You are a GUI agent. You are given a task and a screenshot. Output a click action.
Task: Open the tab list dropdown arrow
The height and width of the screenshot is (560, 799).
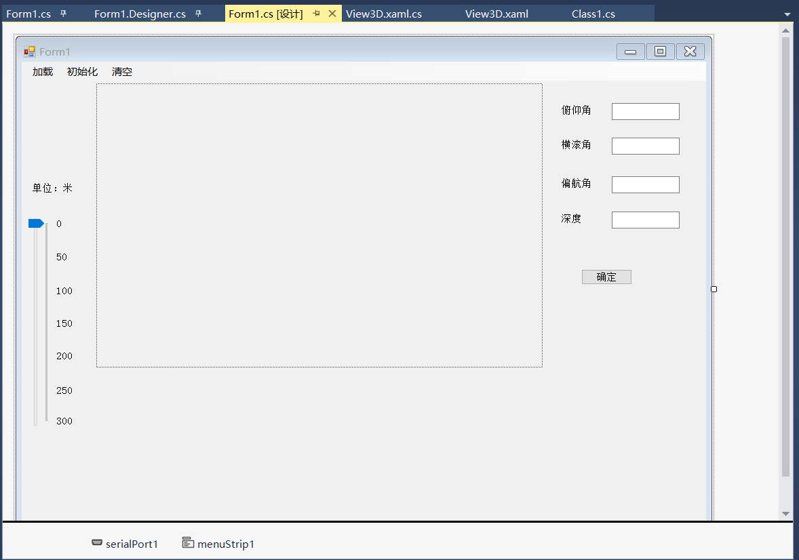(x=787, y=14)
